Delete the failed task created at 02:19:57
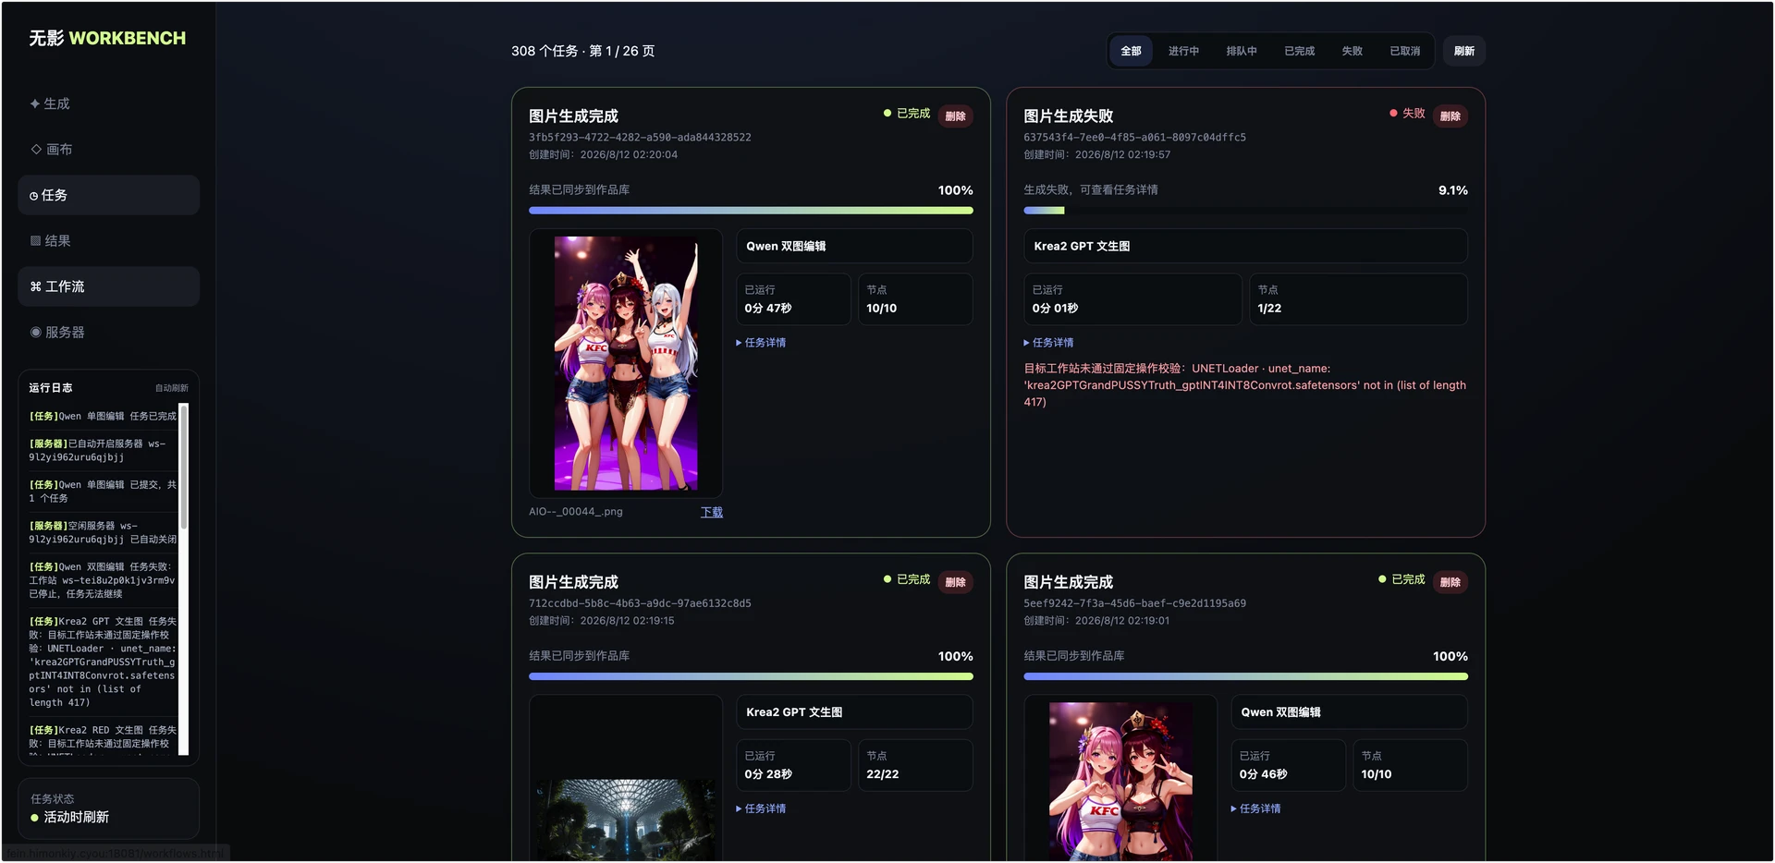 click(x=1451, y=116)
